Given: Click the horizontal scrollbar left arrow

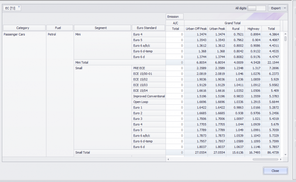Looking at the screenshot, I should (x=168, y=159).
